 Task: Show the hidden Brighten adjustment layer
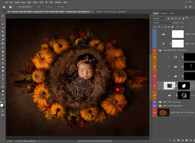pos(154,43)
